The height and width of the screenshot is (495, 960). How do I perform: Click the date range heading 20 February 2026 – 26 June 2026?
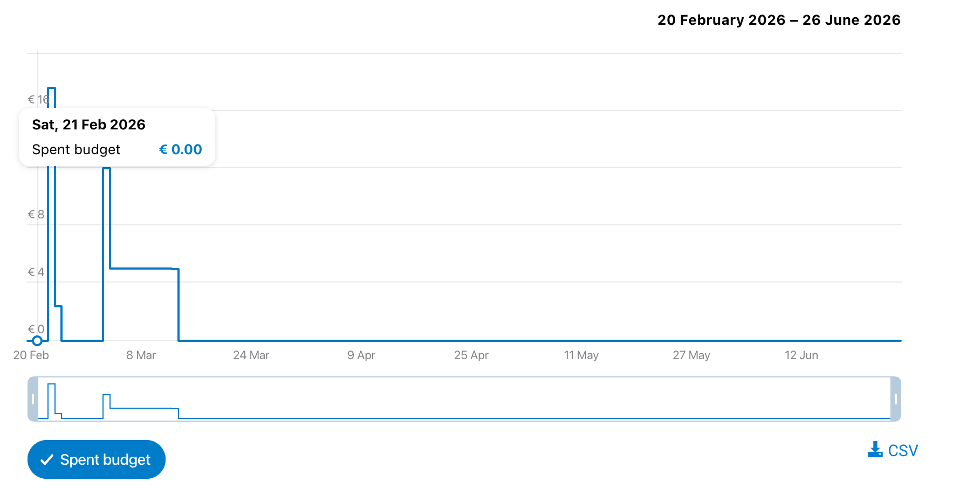point(779,20)
